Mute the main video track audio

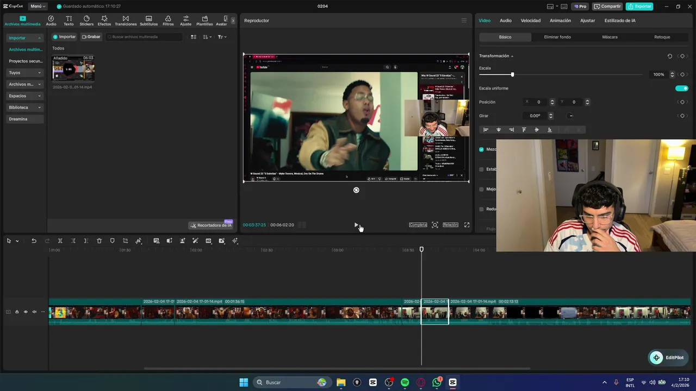tap(34, 312)
